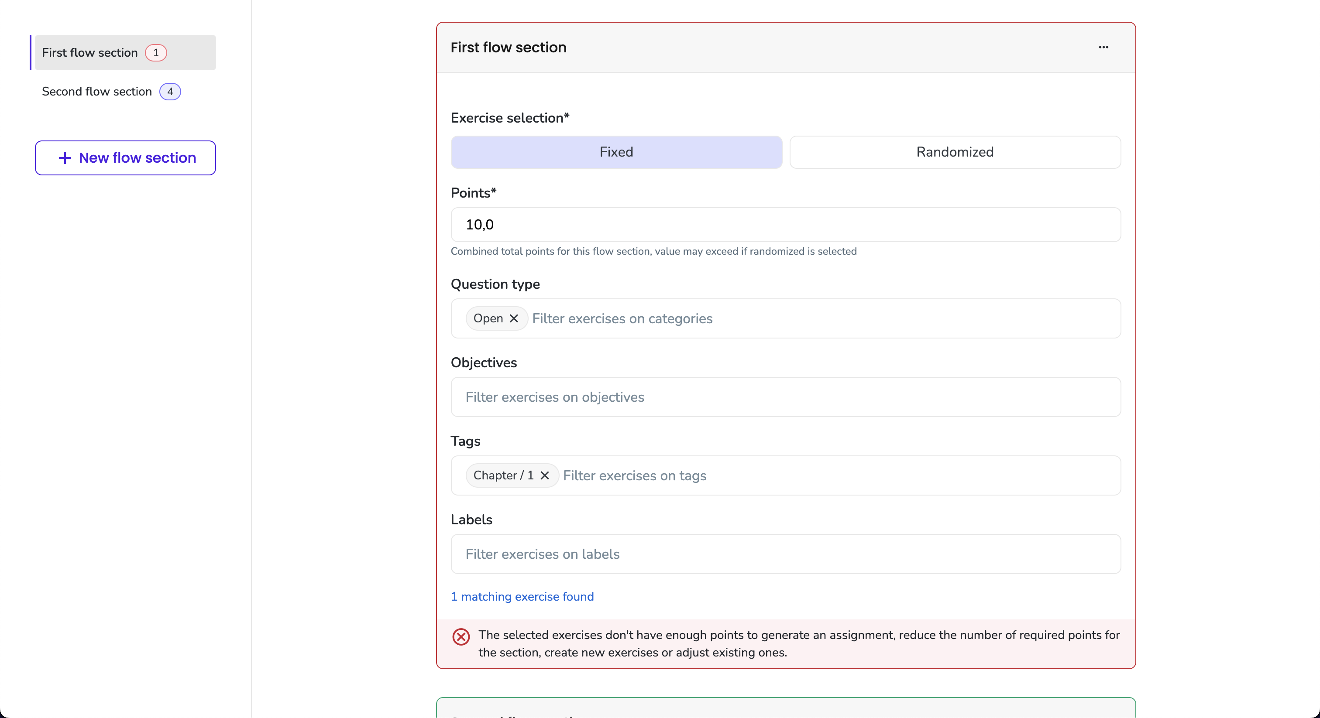Click the red error icon in the warning
Image resolution: width=1320 pixels, height=718 pixels.
click(461, 636)
